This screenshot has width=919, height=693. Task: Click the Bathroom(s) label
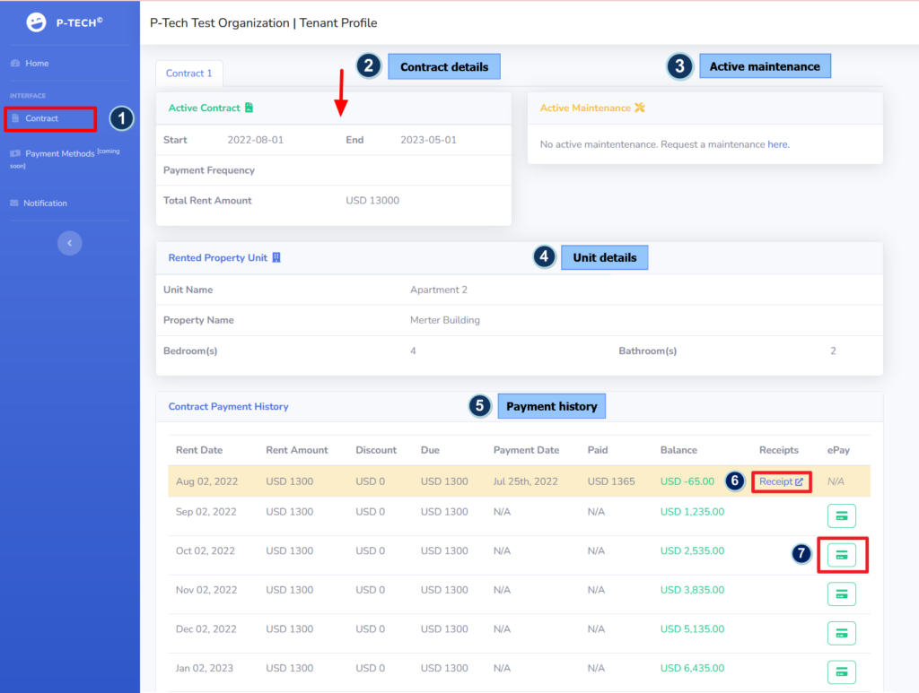[x=648, y=351]
